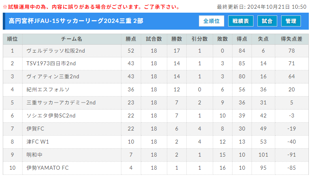
Task: Click the チーム名 column header
Action: 72,39
